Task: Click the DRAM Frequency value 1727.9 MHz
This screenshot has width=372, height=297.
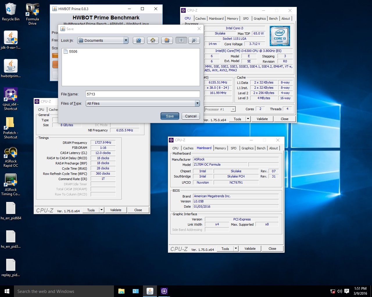Action: tap(103, 142)
